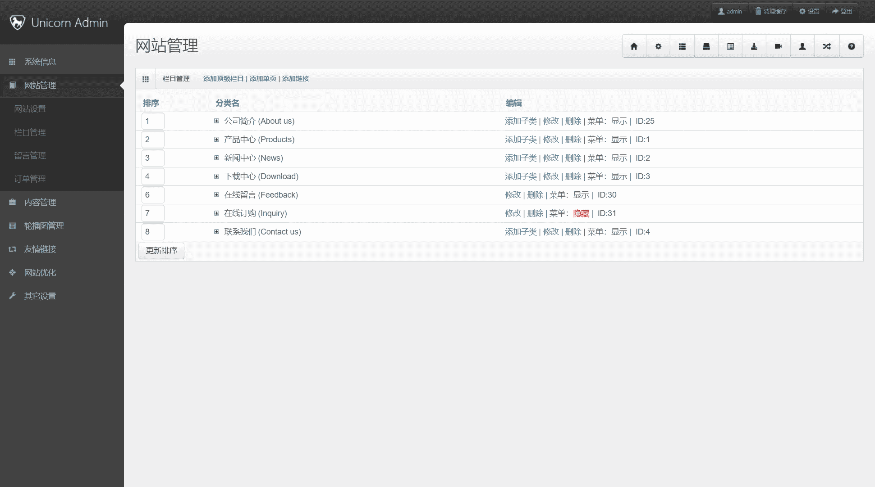This screenshot has width=875, height=487.
Task: Toggle menu visibility 隐藏 for 在线订购
Action: (x=581, y=213)
